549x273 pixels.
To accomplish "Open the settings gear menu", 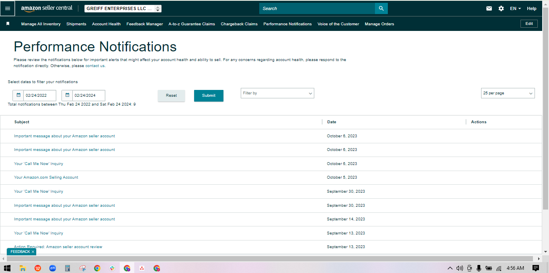I will (501, 8).
